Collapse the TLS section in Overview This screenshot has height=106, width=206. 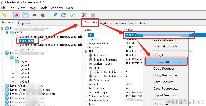[86, 51]
